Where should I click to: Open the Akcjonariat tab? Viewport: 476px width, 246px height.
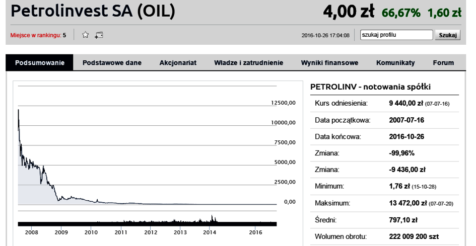click(178, 63)
